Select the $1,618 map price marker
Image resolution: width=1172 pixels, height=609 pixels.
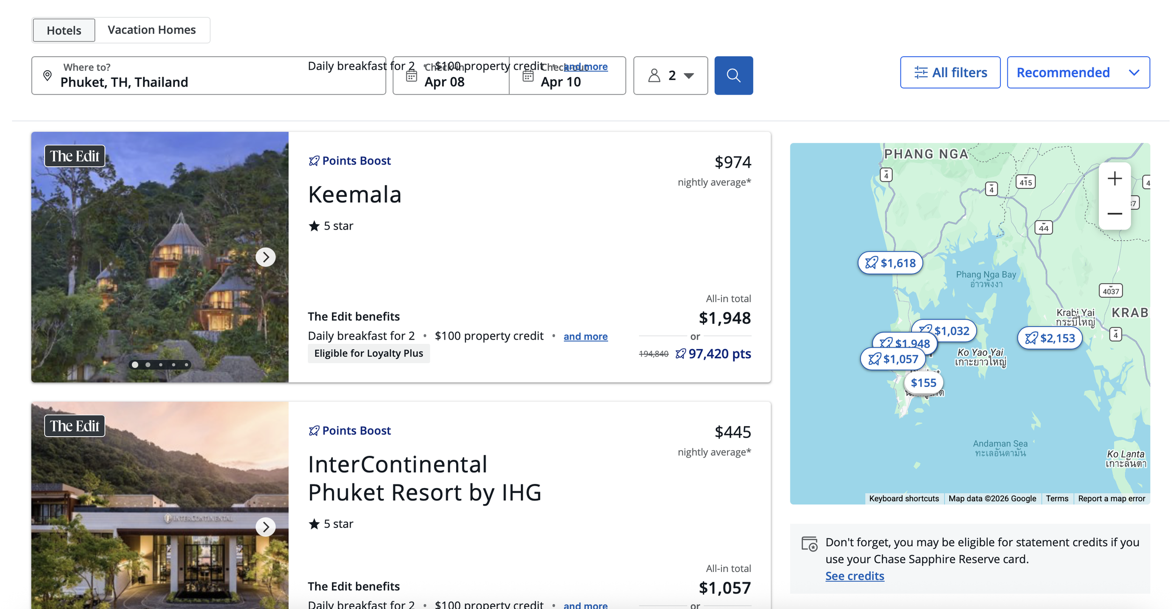pos(890,263)
